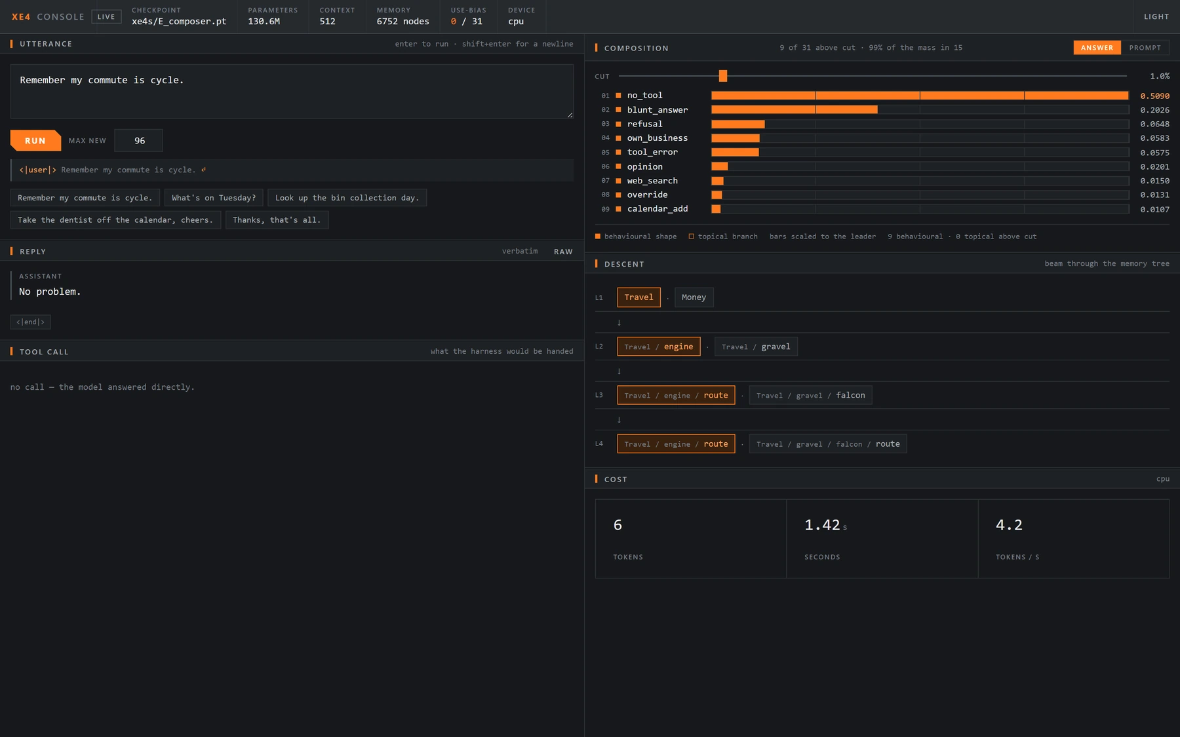Click into the utterance text area
Viewport: 1180px width, 737px height.
[292, 91]
